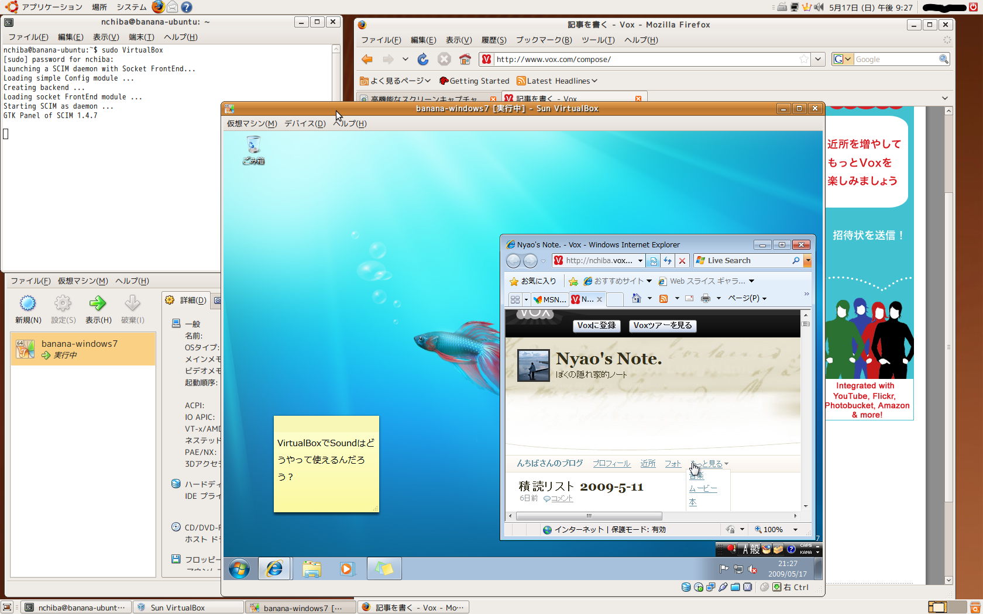Click the IE stop (red X) button
Screen dimensions: 983x614
coord(682,261)
